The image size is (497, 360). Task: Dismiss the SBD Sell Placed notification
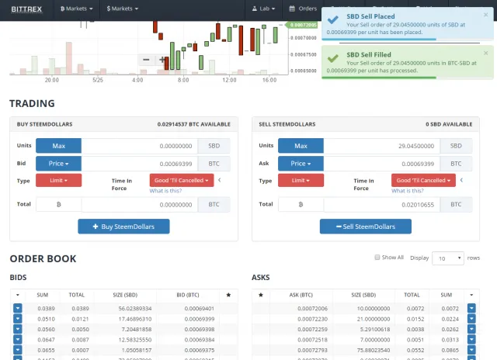485,15
